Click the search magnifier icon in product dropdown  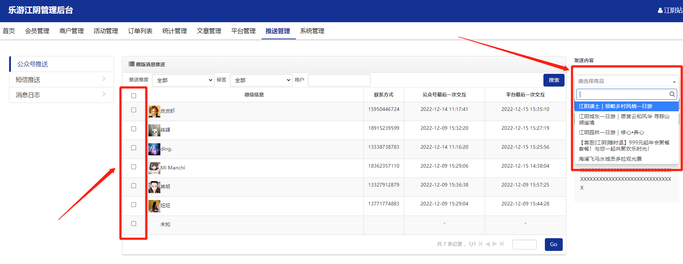672,94
